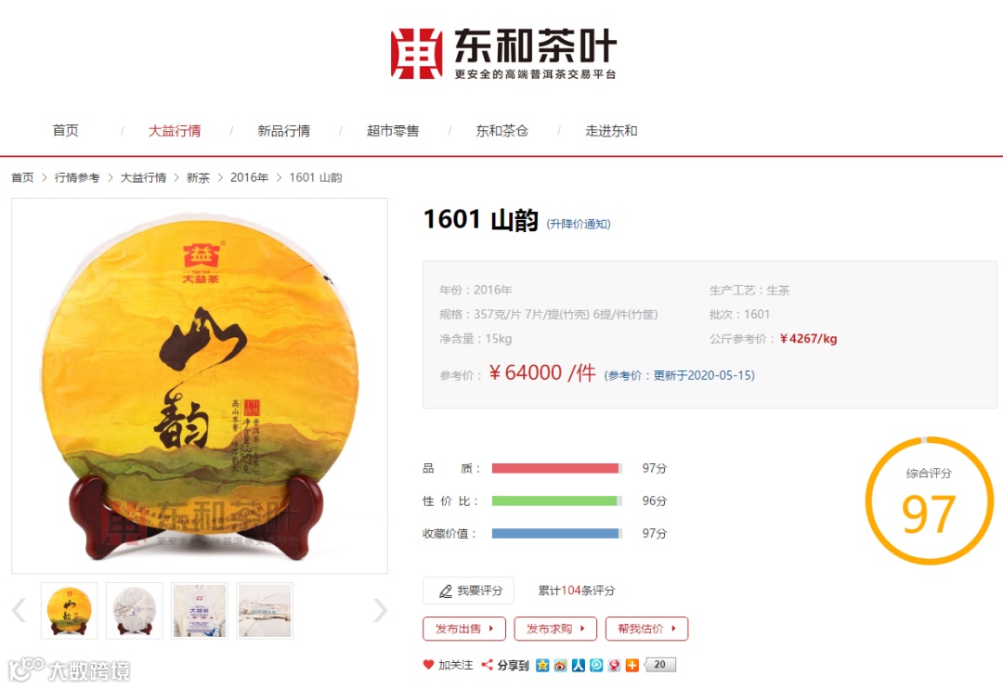Viewport: 1003px width, 689px height.
Task: Show the previous thumbnails with the left arrow
Action: pyautogui.click(x=20, y=610)
